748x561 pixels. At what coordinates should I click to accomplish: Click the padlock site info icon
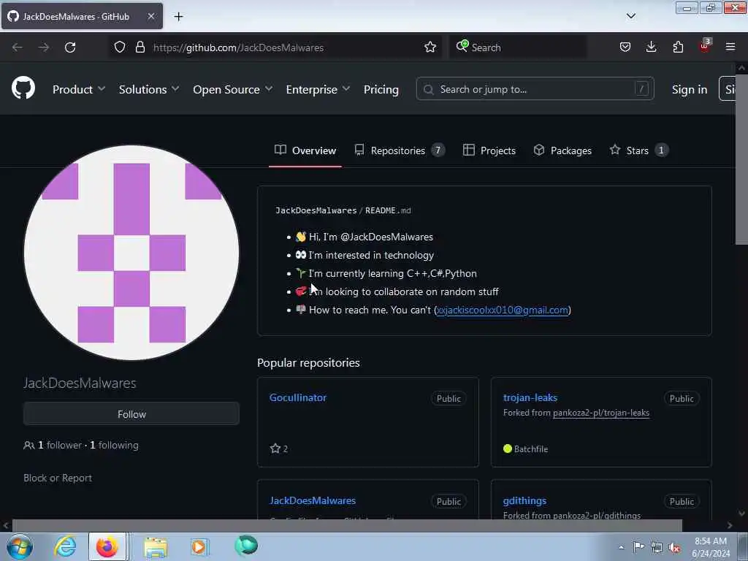pos(140,47)
